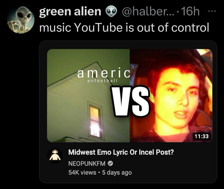Viewport: 224px width, 189px height.
Task: Open the YouTube video thumbnail
Action: (x=130, y=96)
